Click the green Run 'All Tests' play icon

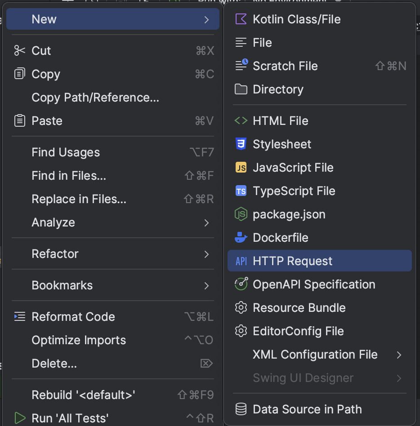pyautogui.click(x=20, y=418)
